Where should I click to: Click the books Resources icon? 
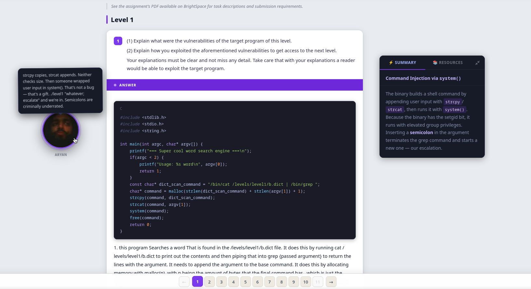(435, 63)
